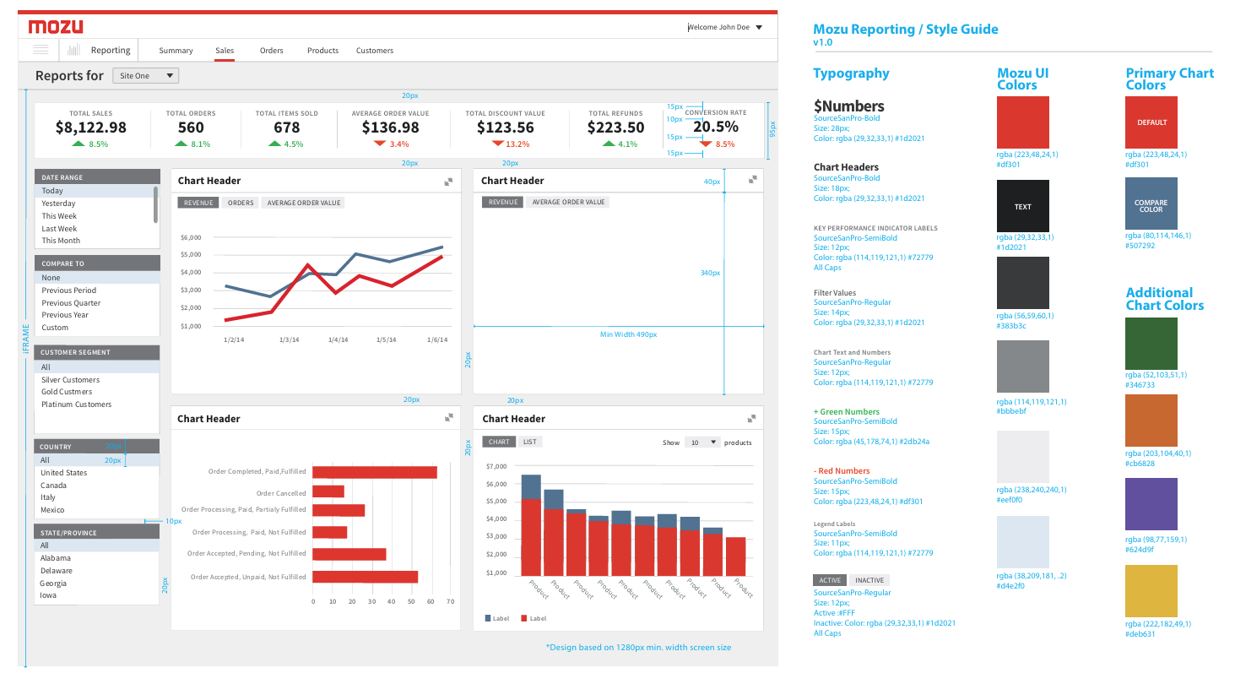Image resolution: width=1235 pixels, height=673 pixels.
Task: Expand the empty top-right chart panel
Action: (752, 179)
